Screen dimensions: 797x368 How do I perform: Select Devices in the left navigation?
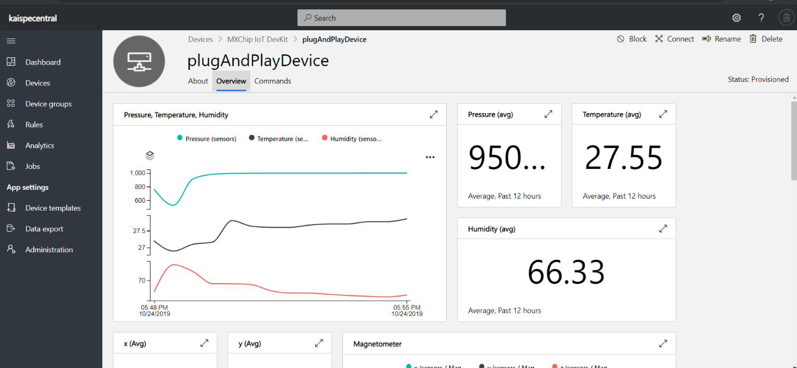coord(37,82)
